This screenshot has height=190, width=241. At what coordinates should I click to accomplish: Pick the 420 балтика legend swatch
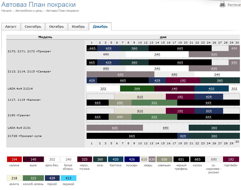click(x=115, y=159)
